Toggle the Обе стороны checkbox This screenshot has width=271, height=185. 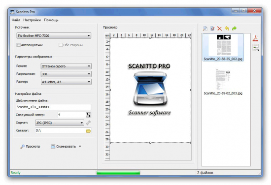(61, 45)
